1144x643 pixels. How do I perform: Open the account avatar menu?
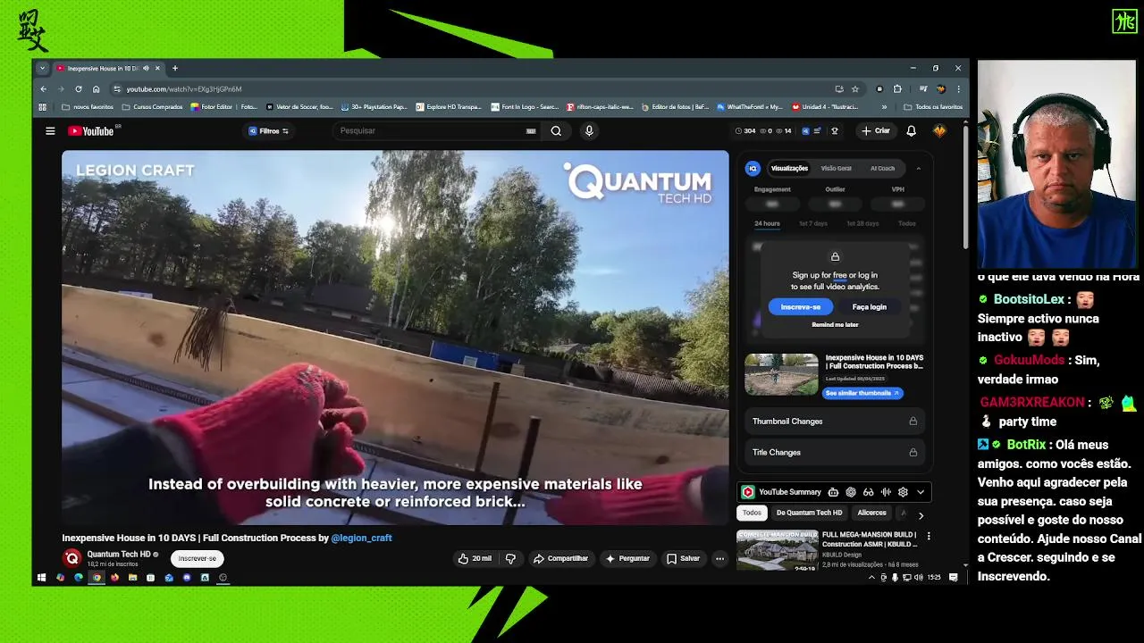(x=939, y=131)
